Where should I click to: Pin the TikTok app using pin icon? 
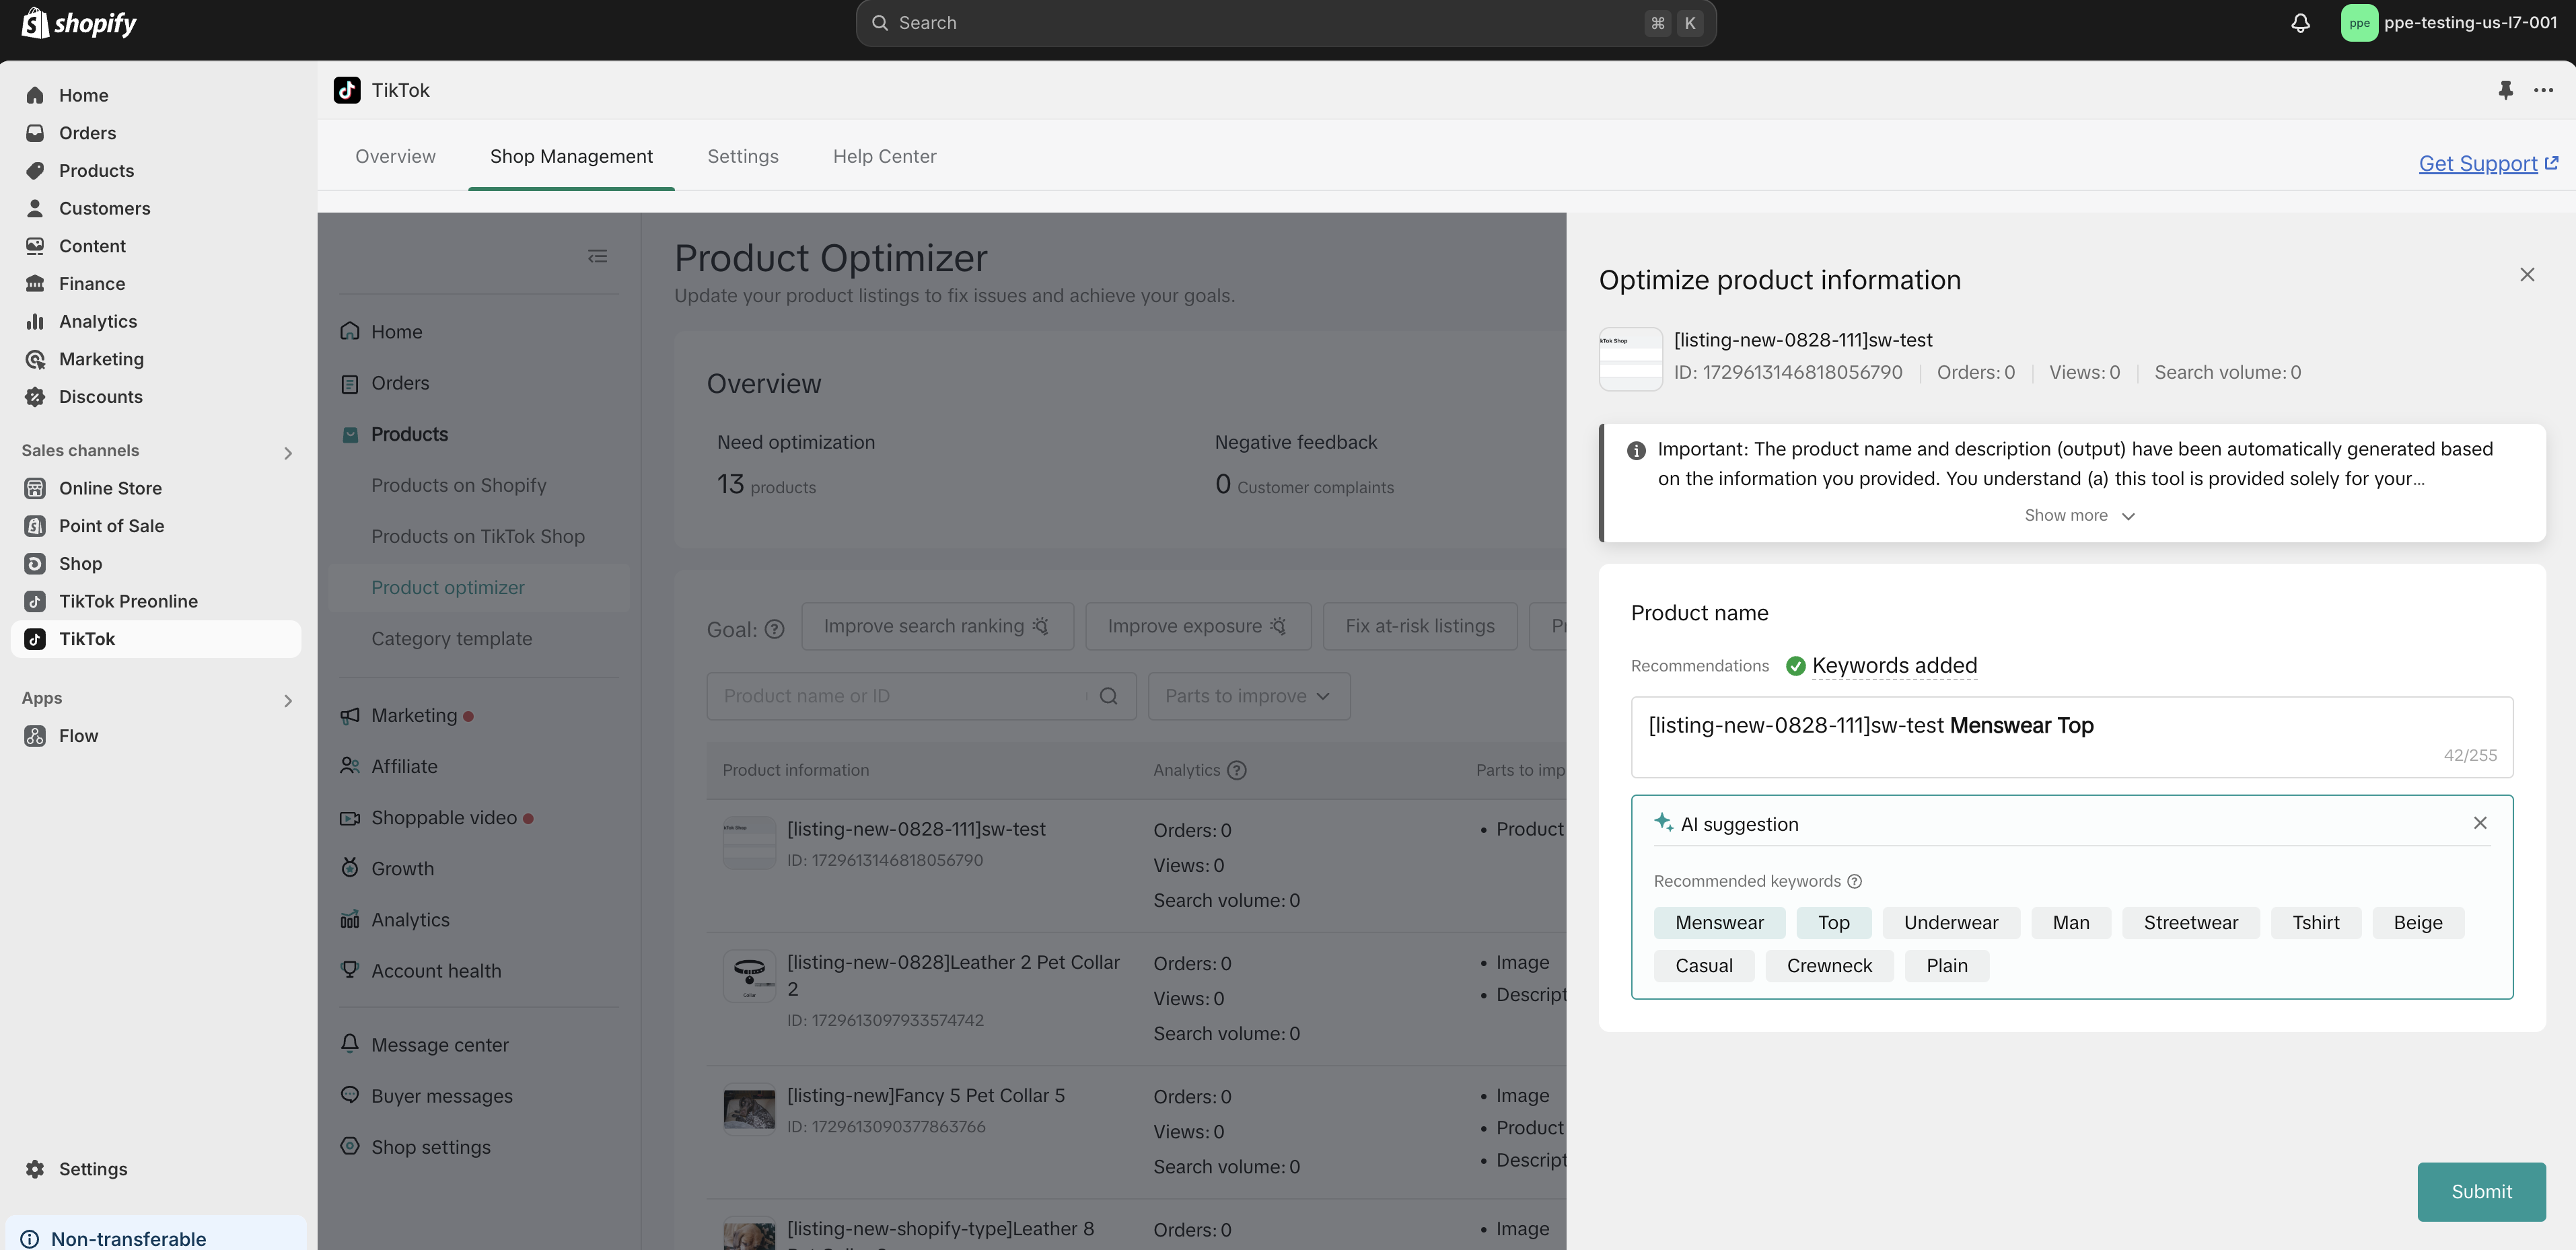tap(2505, 90)
